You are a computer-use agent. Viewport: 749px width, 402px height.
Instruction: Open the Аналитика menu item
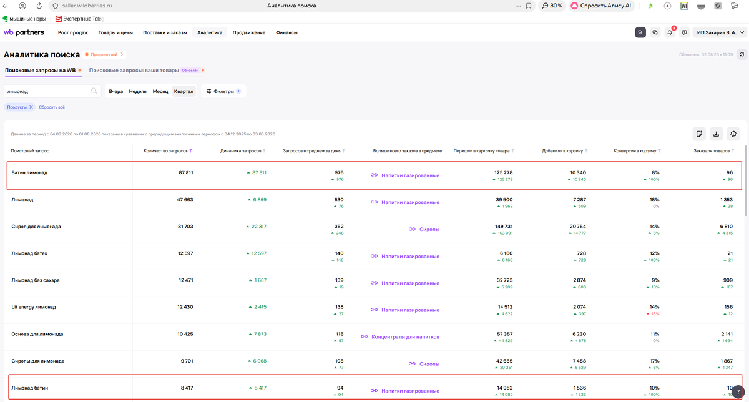pyautogui.click(x=210, y=32)
